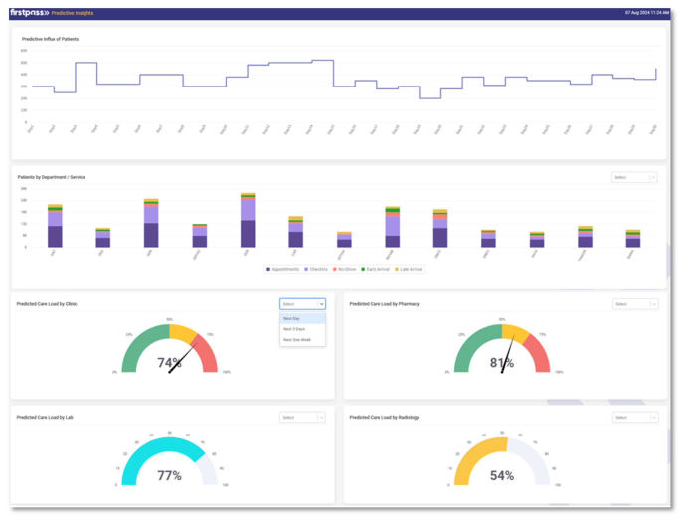683x522 pixels.
Task: Expand the Pharmacy care load Select dropdown
Action: [x=634, y=304]
